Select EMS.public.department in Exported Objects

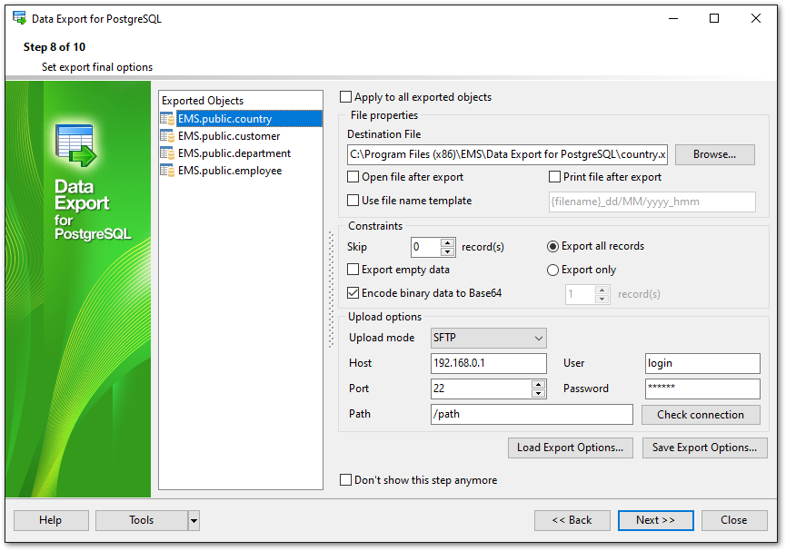234,153
